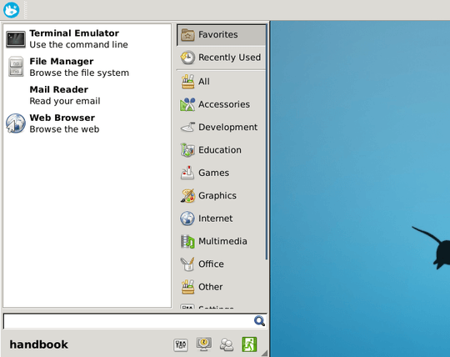Click the Favorites folder star icon
The width and height of the screenshot is (450, 357).
[x=187, y=35]
